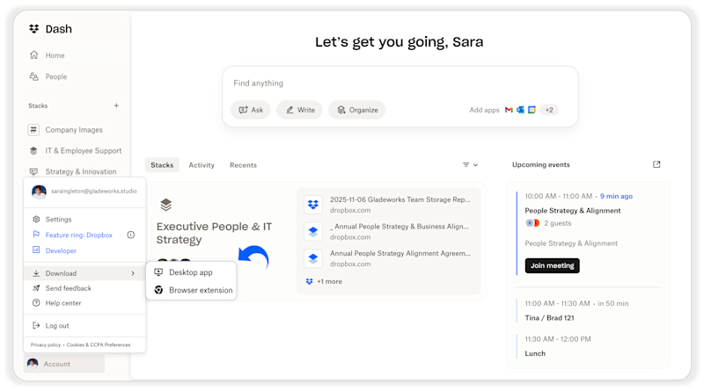This screenshot has height=391, width=704.
Task: Show the +2 more apps badge
Action: pyautogui.click(x=549, y=110)
